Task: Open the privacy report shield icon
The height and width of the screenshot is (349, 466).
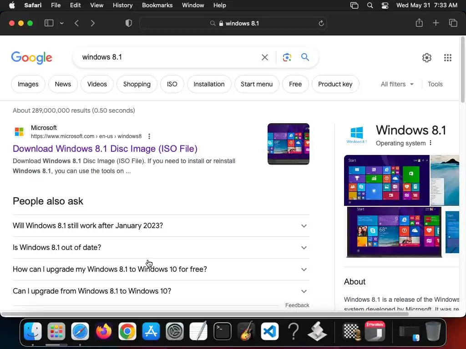Action: click(x=129, y=23)
